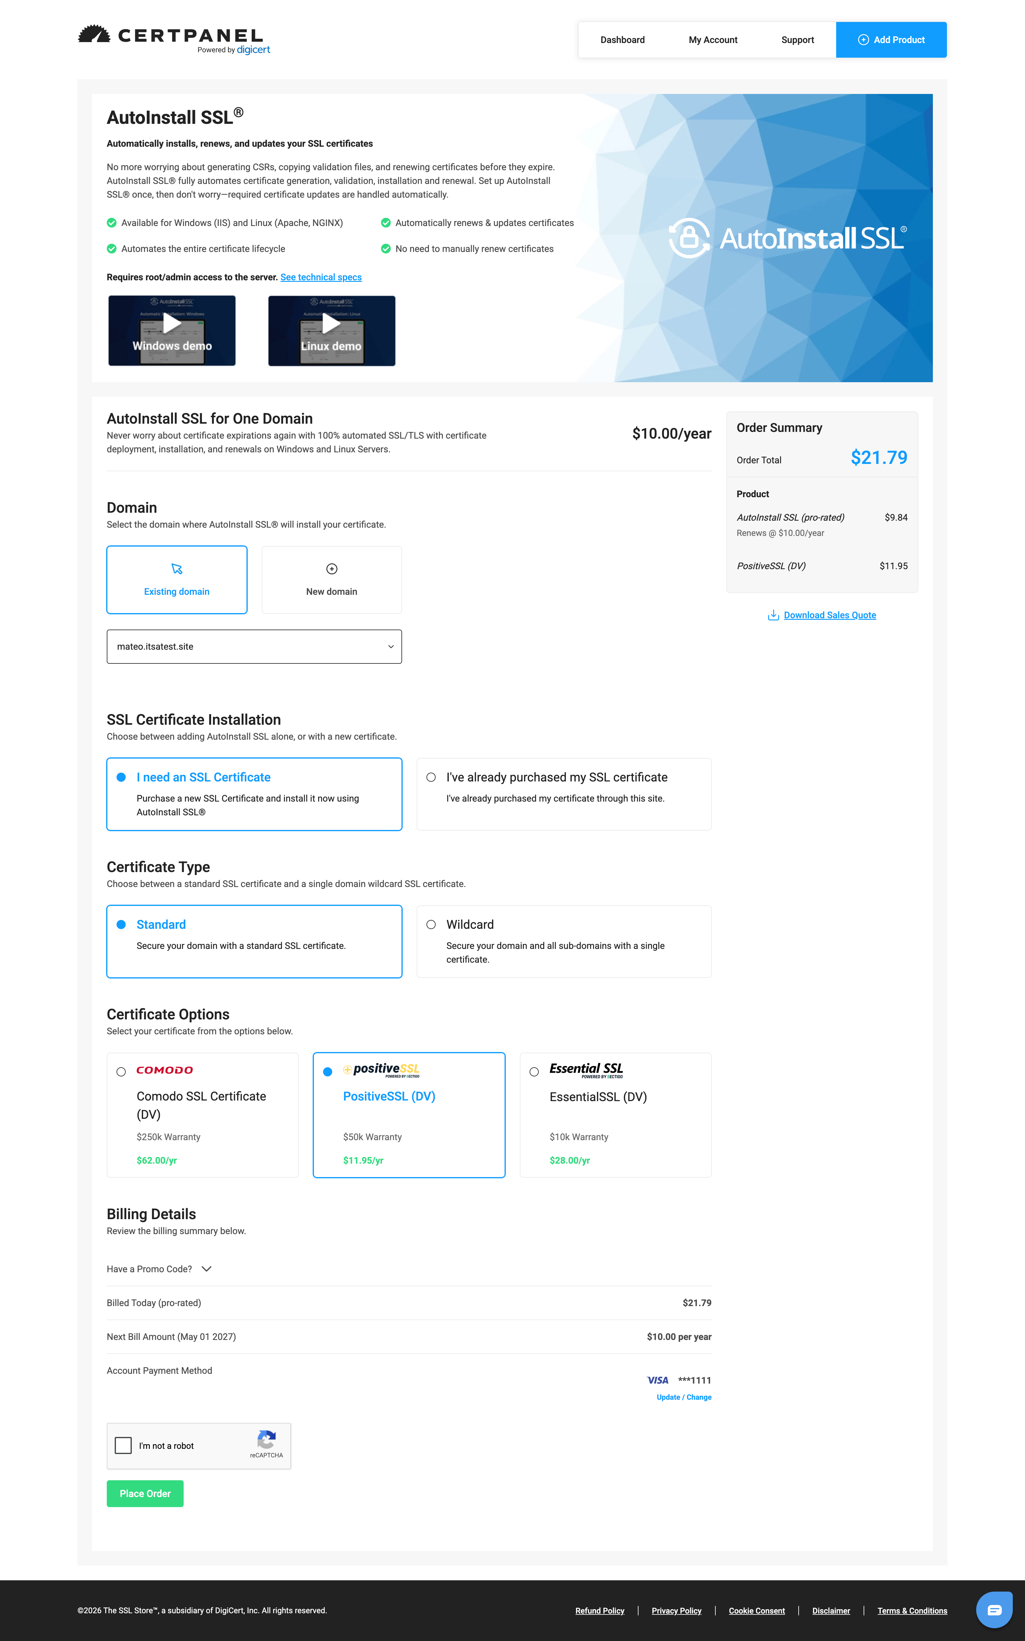The height and width of the screenshot is (1641, 1025).
Task: Open My Account in the navigation
Action: (x=713, y=40)
